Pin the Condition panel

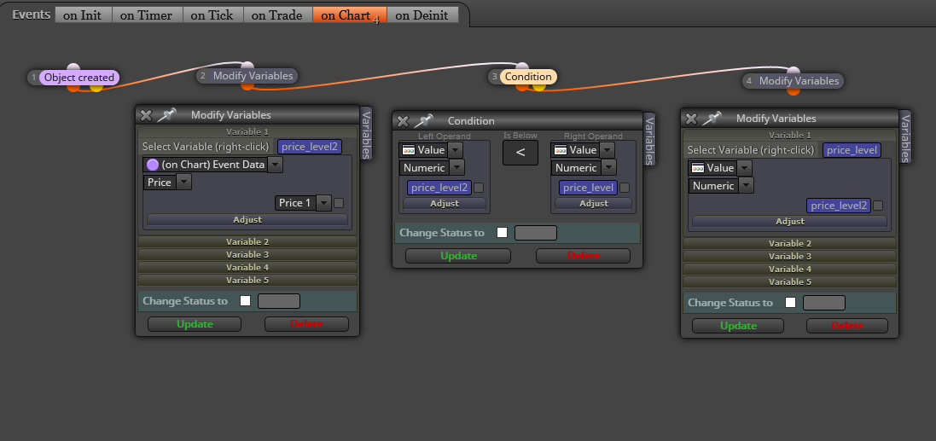423,120
